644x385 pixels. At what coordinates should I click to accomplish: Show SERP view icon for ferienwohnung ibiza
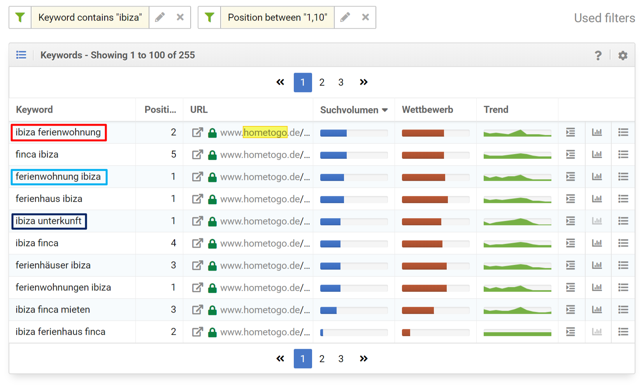pos(570,177)
